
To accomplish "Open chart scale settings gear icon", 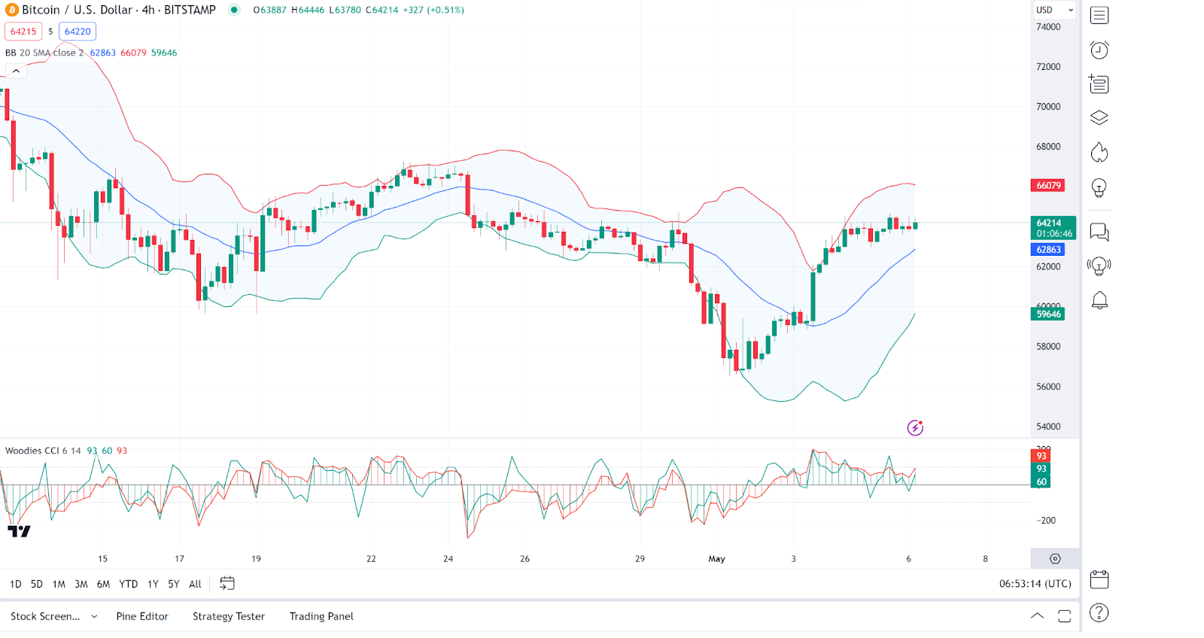I will click(1055, 558).
